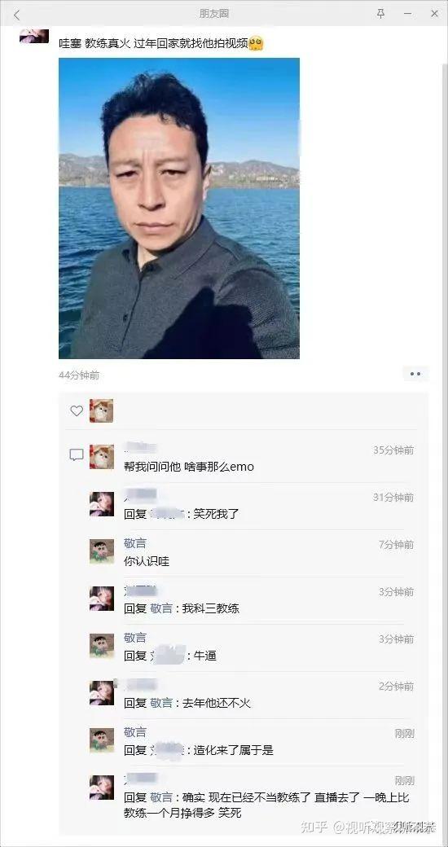Open girl avatar beside last comment
The image size is (448, 847).
coord(102,788)
